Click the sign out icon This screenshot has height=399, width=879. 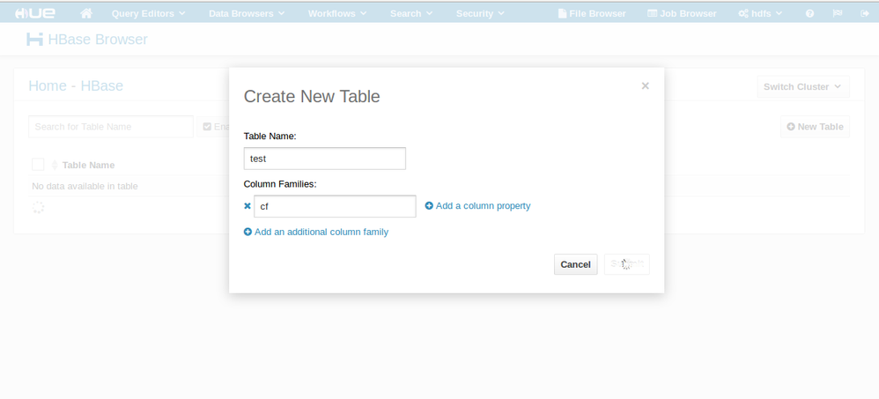click(x=864, y=13)
